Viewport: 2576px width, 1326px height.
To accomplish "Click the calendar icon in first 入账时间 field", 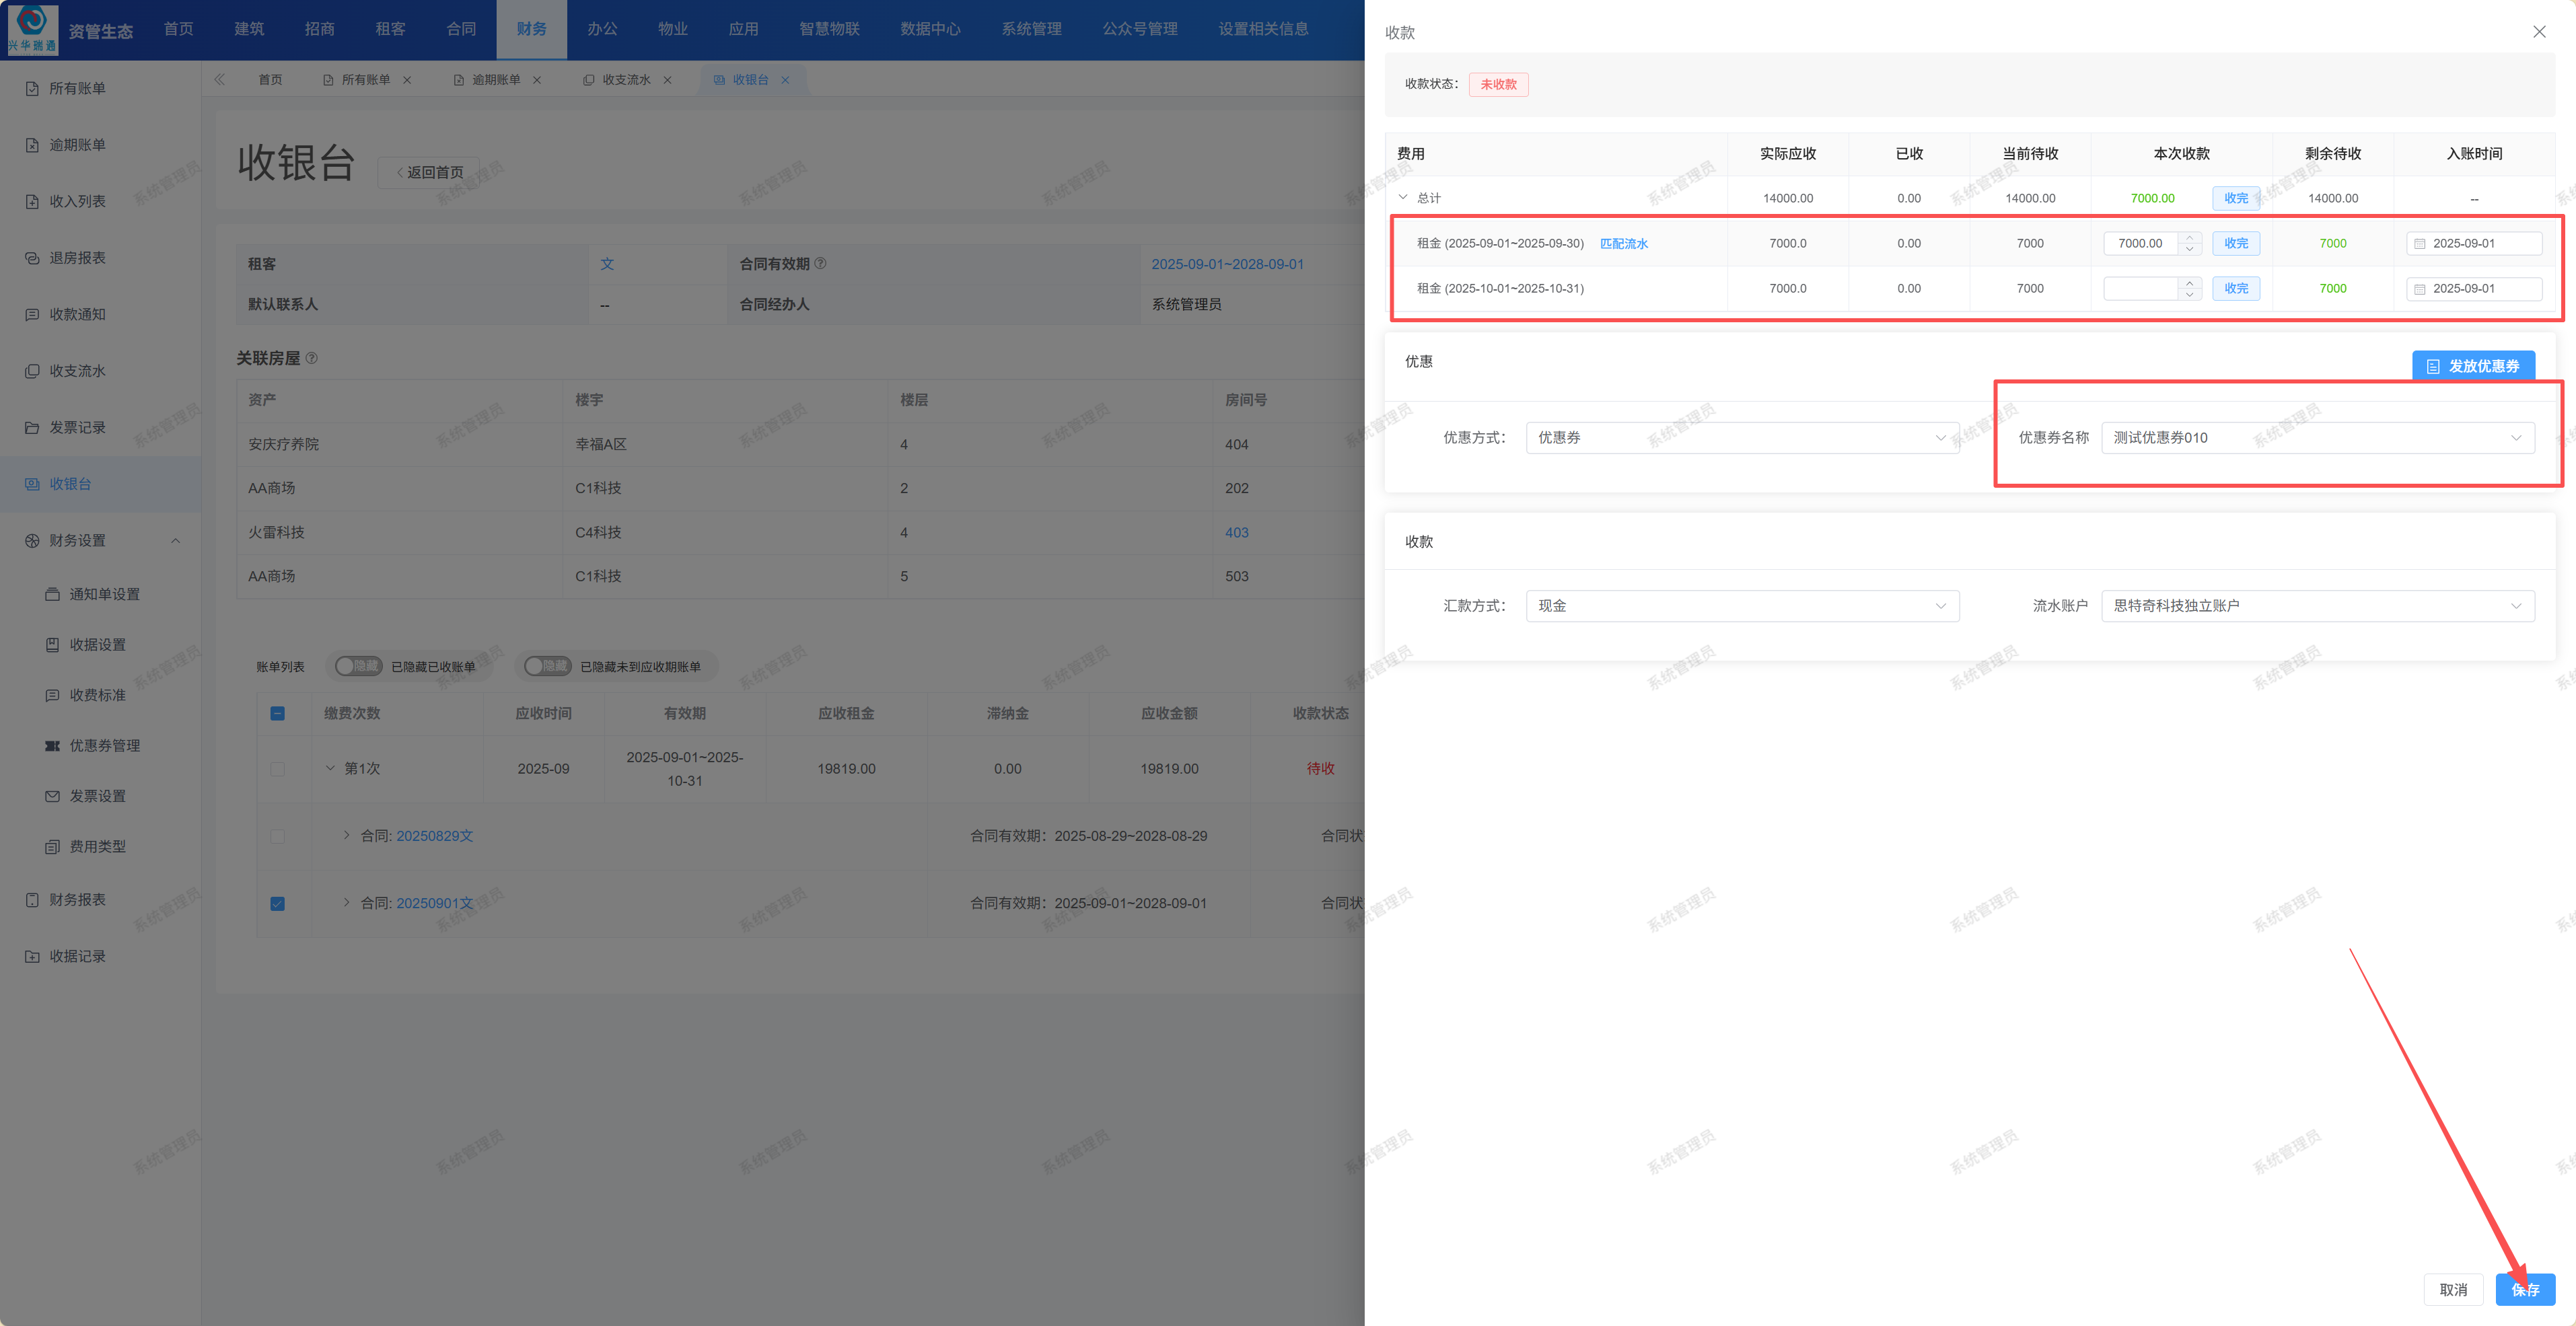I will click(x=2420, y=243).
